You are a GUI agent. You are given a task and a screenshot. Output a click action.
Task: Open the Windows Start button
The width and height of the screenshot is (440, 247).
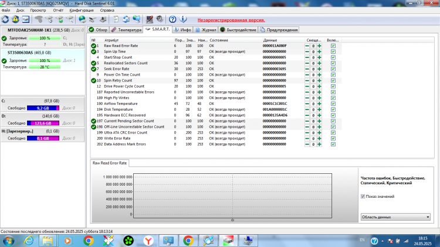coord(8,241)
